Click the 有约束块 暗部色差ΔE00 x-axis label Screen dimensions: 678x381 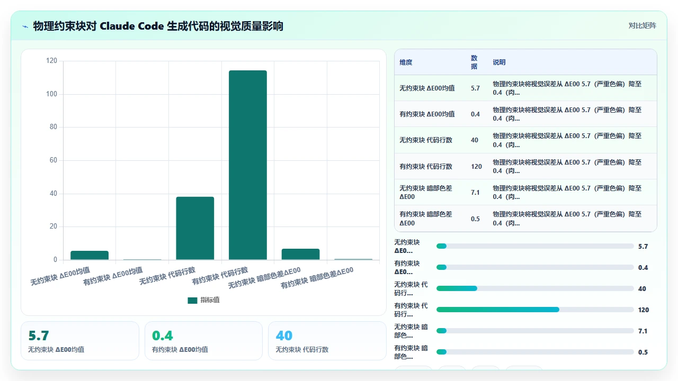pyautogui.click(x=317, y=278)
